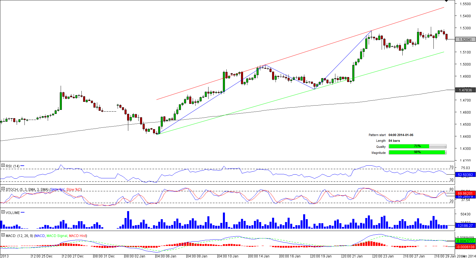This screenshot has width=476, height=258.
Task: Click the 1.4600 price axis label
Action: [x=465, y=112]
